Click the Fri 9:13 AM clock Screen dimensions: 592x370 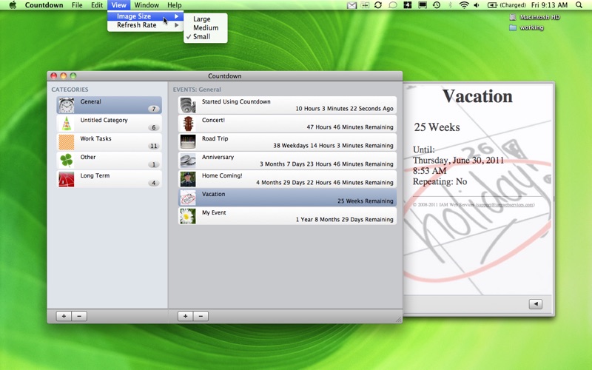pos(549,5)
